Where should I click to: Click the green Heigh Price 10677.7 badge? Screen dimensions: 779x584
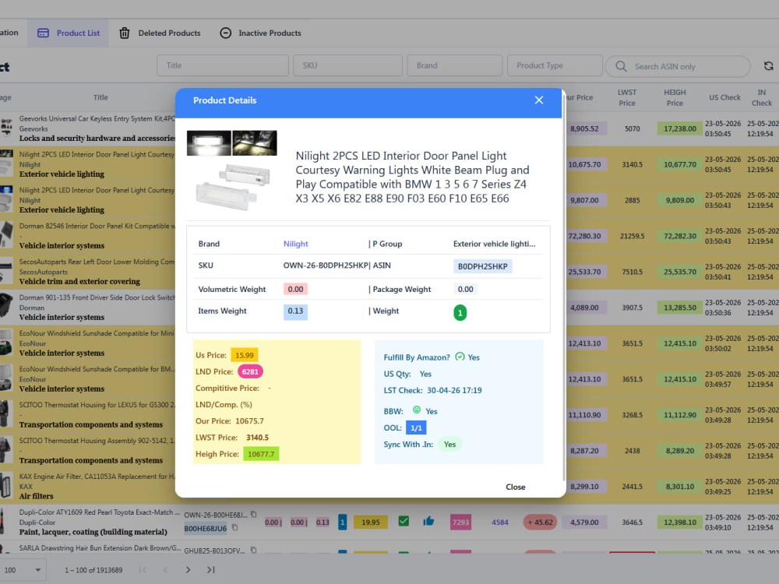point(261,454)
